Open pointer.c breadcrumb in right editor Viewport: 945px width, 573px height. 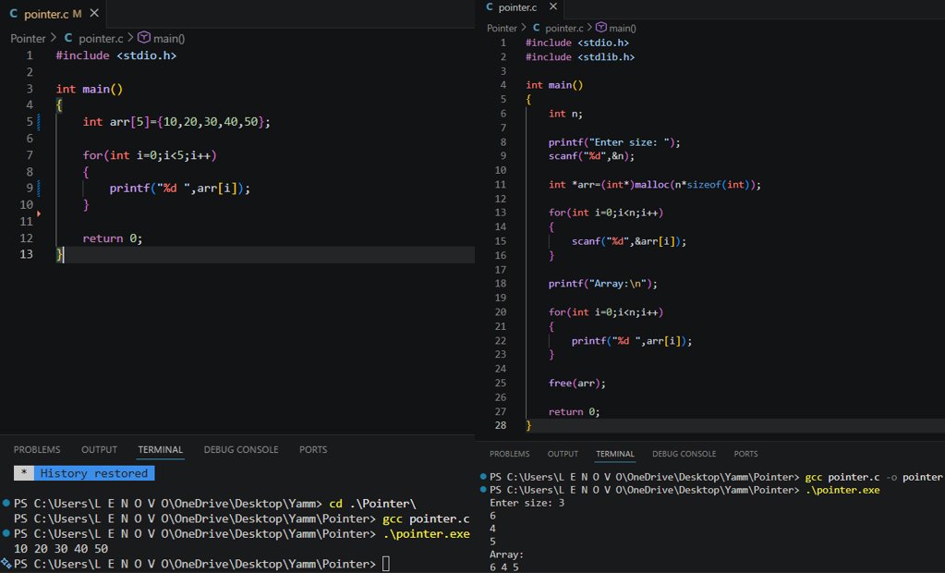pyautogui.click(x=564, y=28)
